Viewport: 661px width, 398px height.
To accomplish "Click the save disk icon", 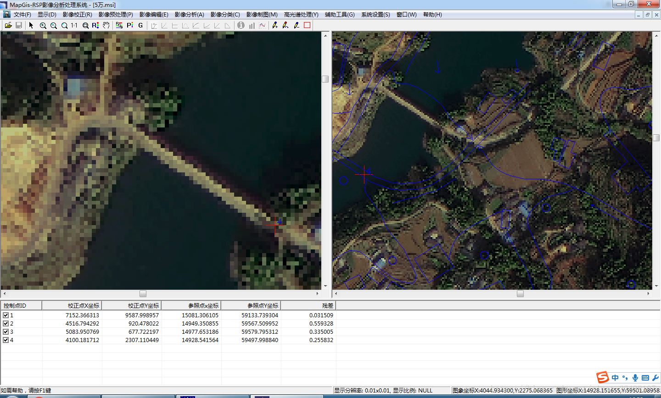I will [x=19, y=25].
